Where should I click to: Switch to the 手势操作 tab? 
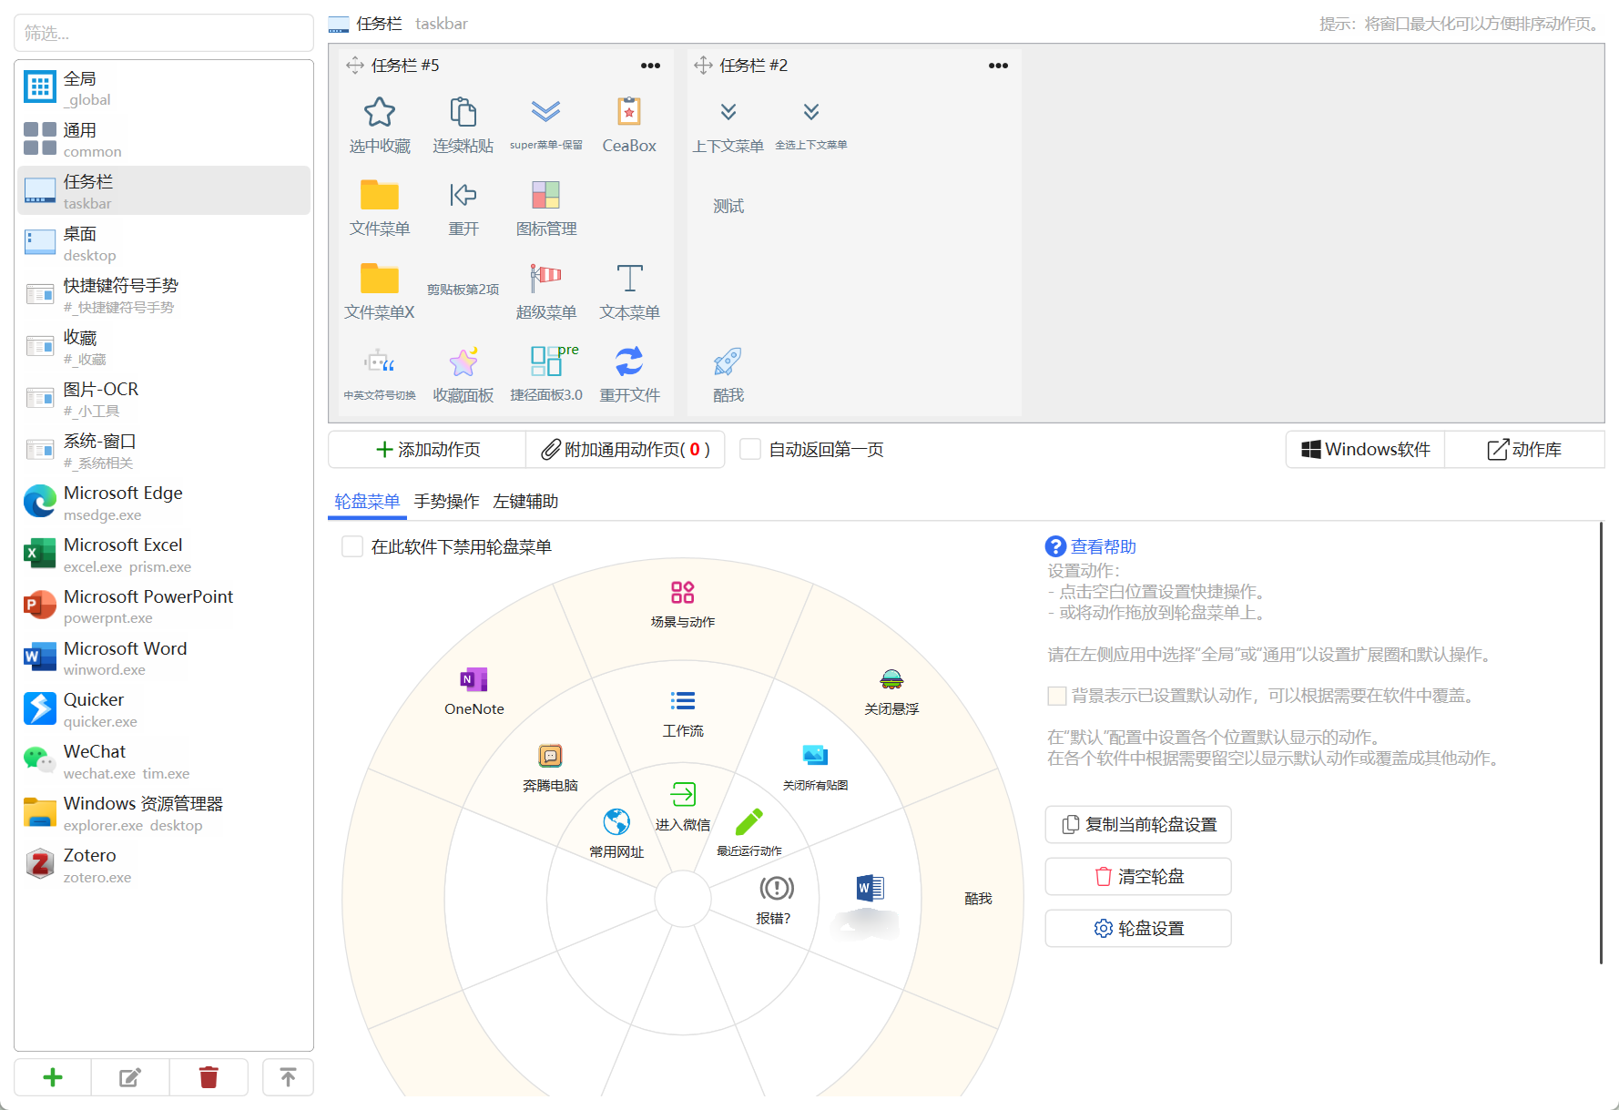pyautogui.click(x=446, y=502)
